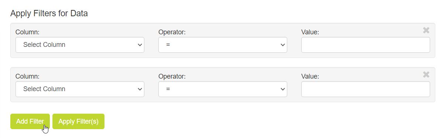Open the second filter's Select Column dropdown
Screen dimensions: 439x138
(80, 89)
